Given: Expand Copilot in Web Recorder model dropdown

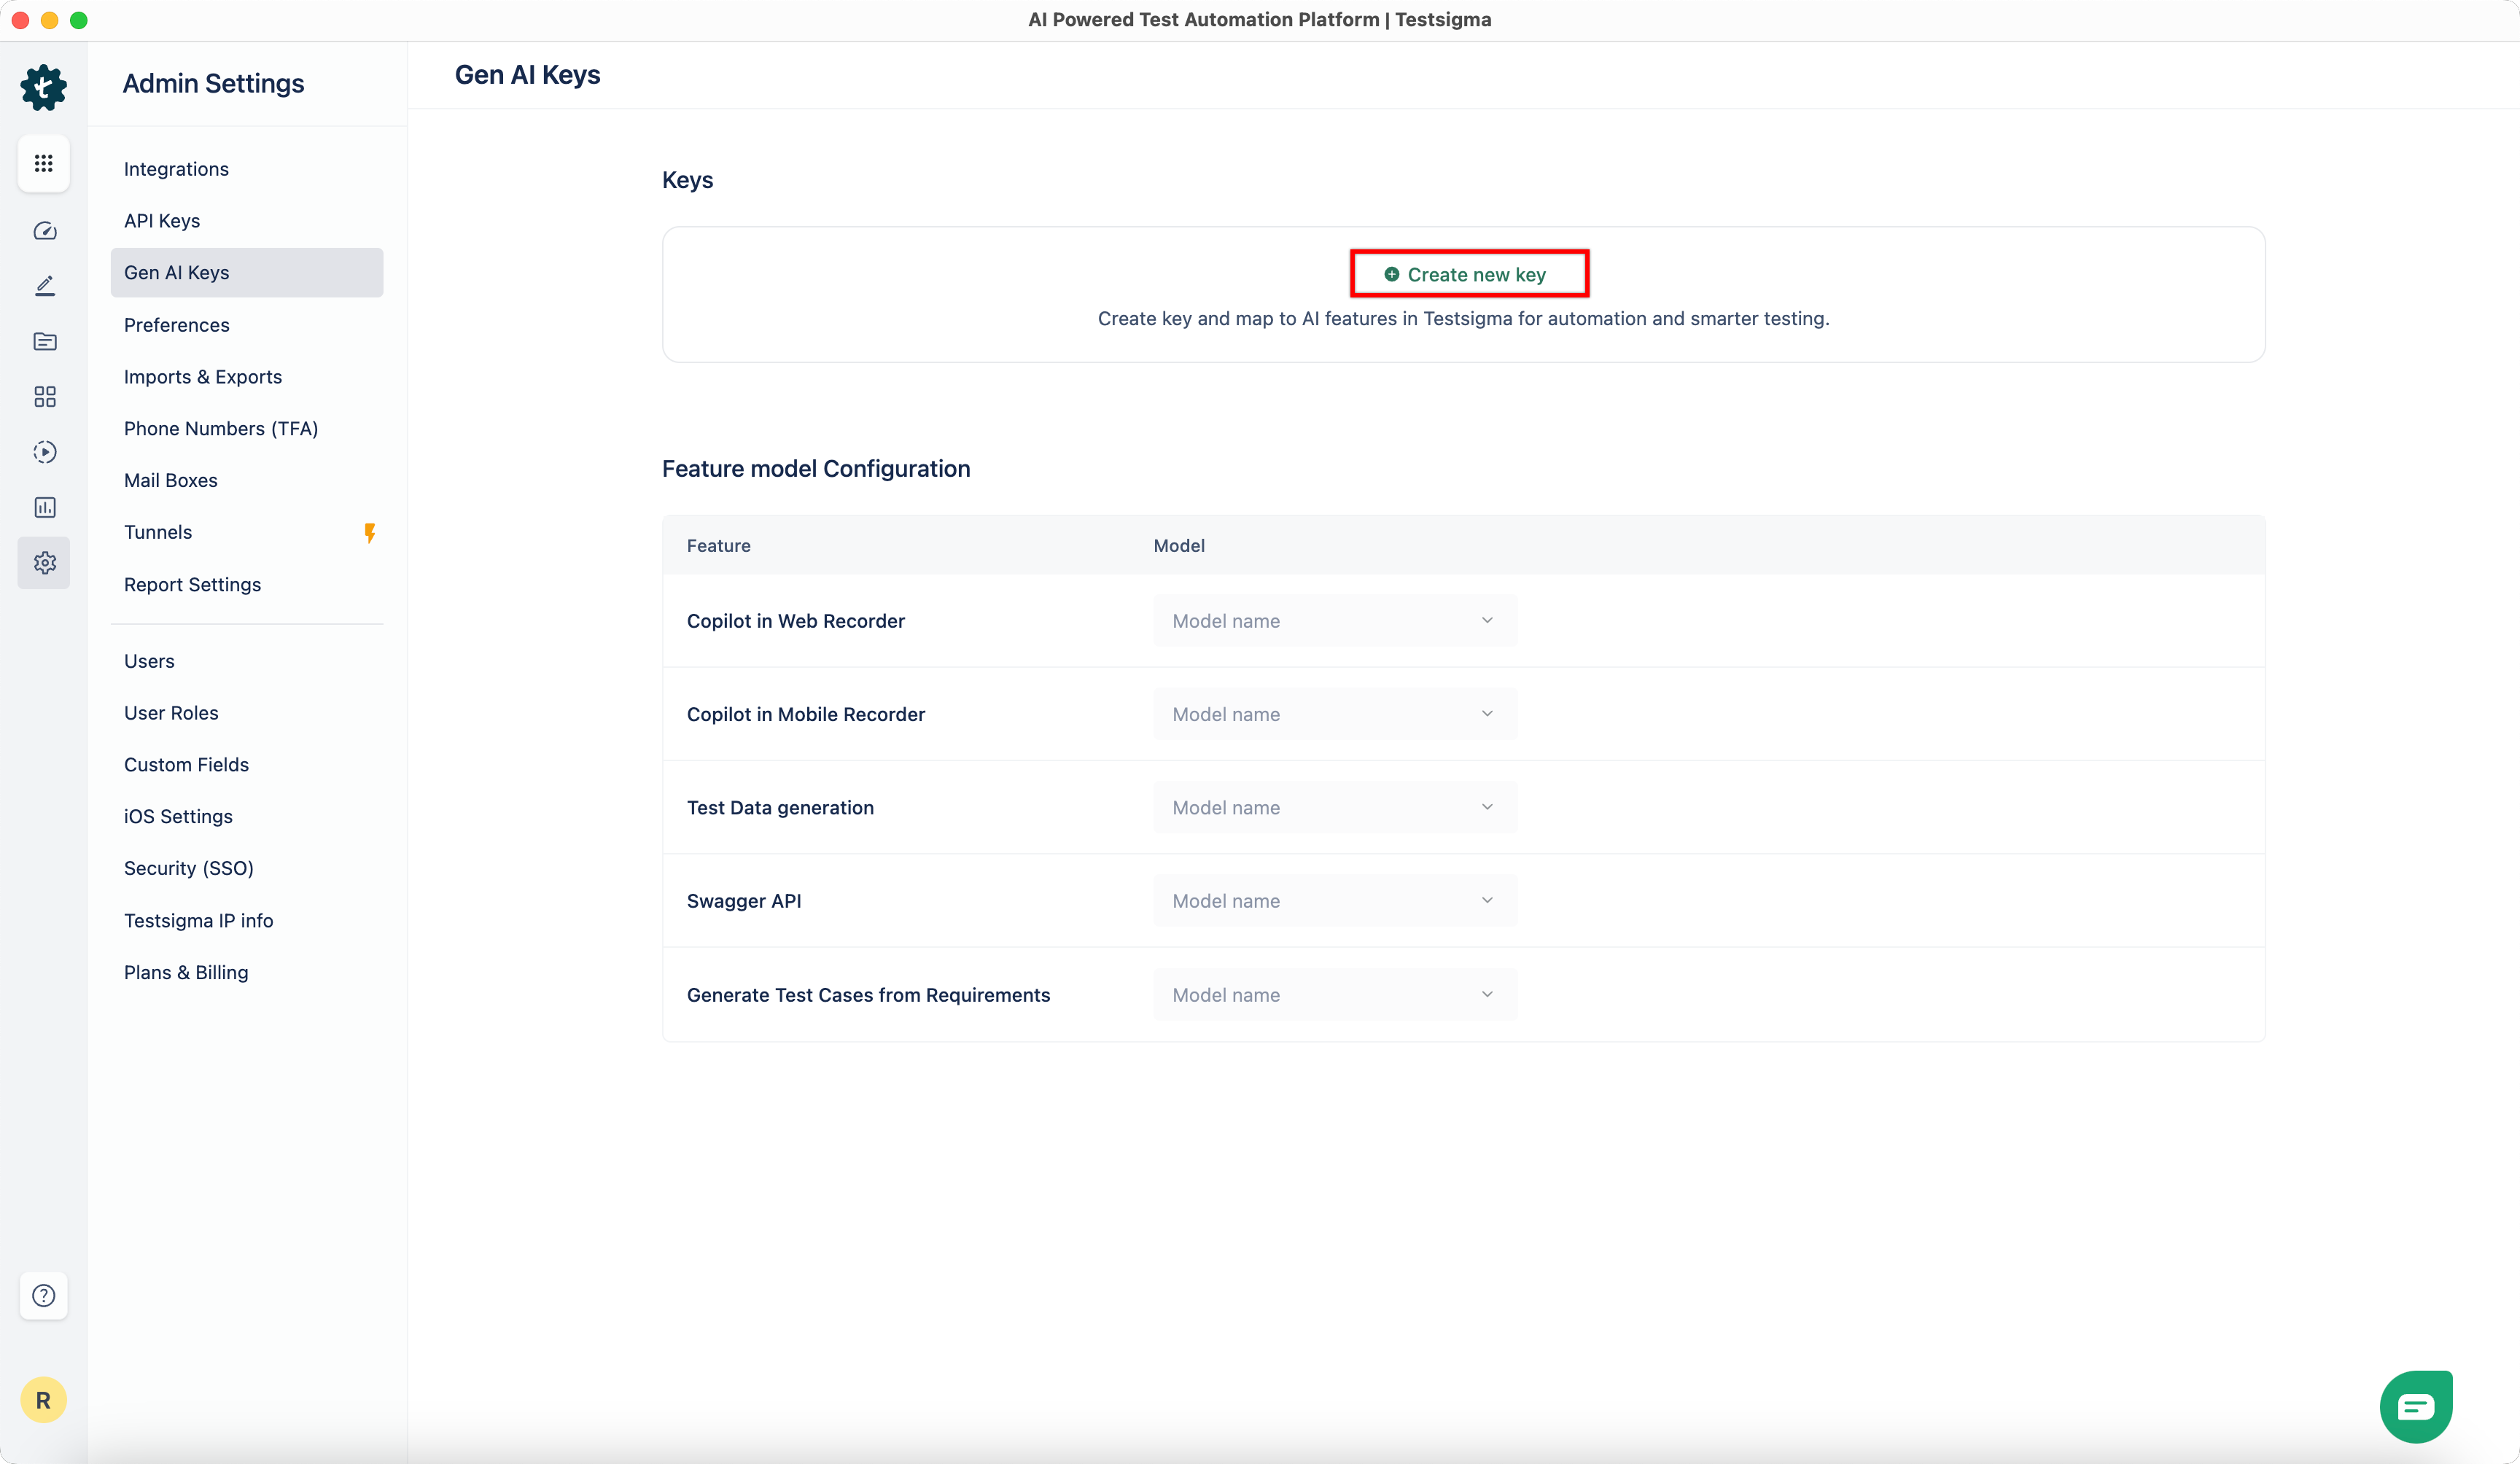Looking at the screenshot, I should pos(1334,621).
